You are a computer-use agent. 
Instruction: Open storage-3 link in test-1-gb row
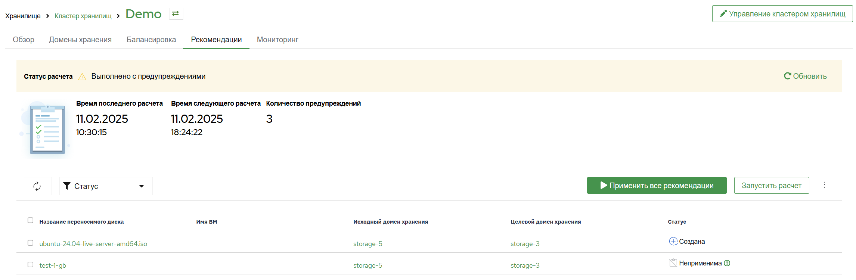525,265
